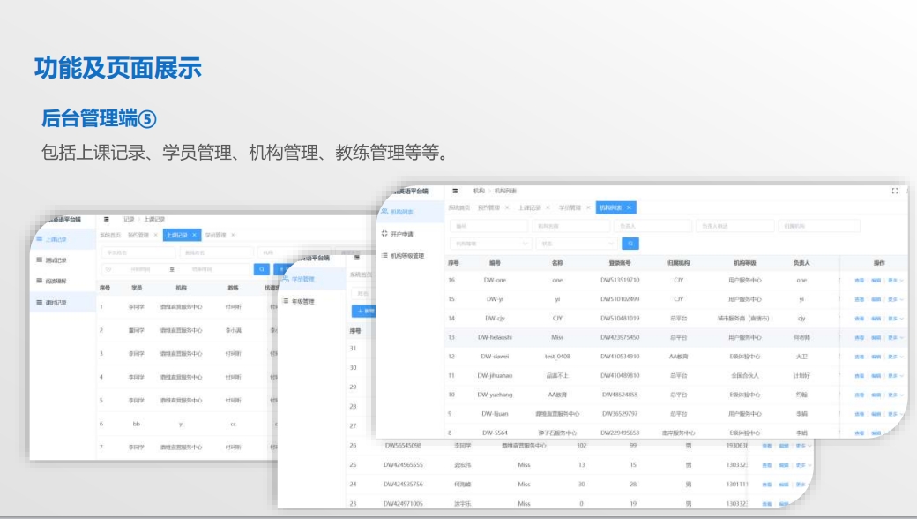Click 查看 link for row DW-one
Image resolution: width=917 pixels, height=519 pixels.
[x=859, y=281]
